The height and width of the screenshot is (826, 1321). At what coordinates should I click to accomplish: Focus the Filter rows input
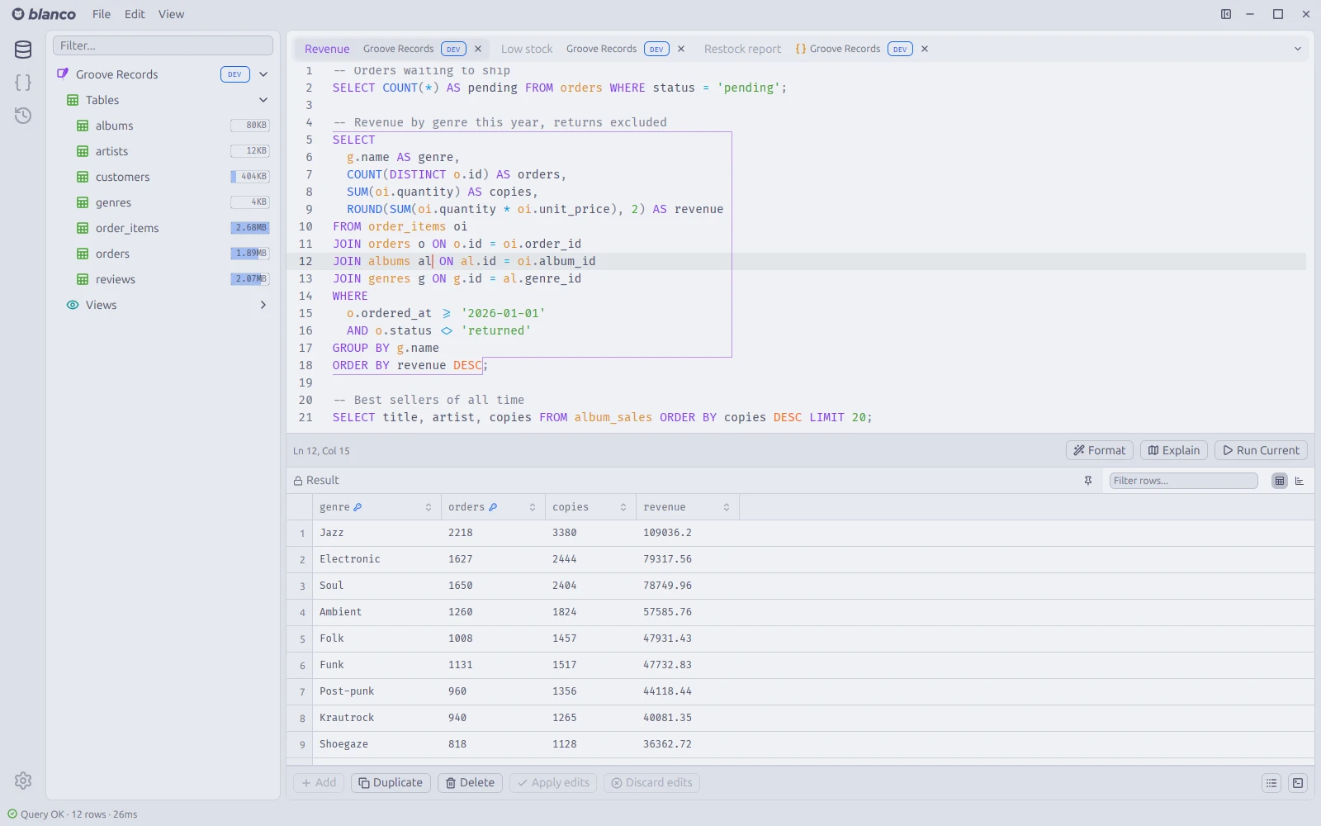click(x=1183, y=481)
